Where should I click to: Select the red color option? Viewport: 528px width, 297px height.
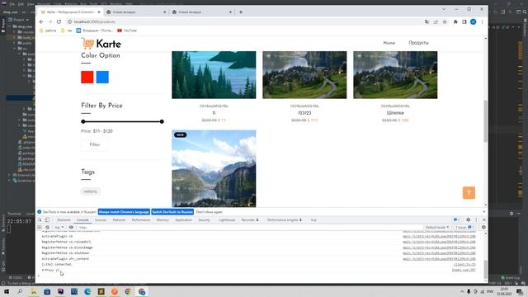(87, 77)
